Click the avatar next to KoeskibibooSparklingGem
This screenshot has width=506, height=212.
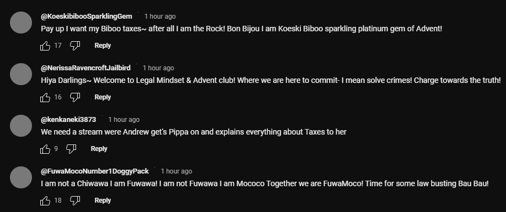(x=21, y=23)
